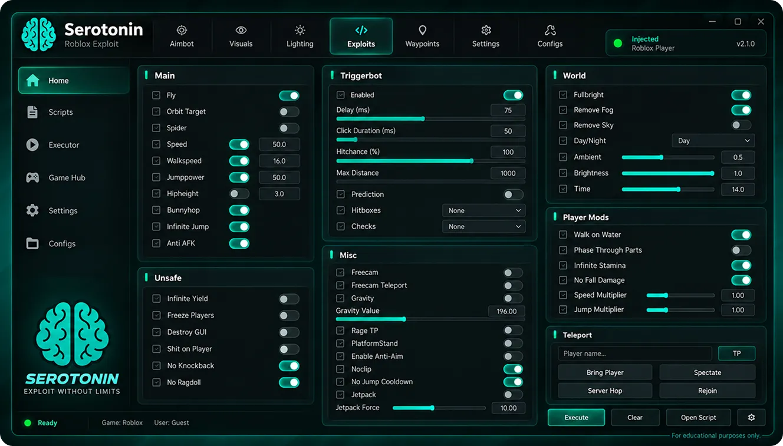Click the Scripts document icon in sidebar

pos(32,112)
